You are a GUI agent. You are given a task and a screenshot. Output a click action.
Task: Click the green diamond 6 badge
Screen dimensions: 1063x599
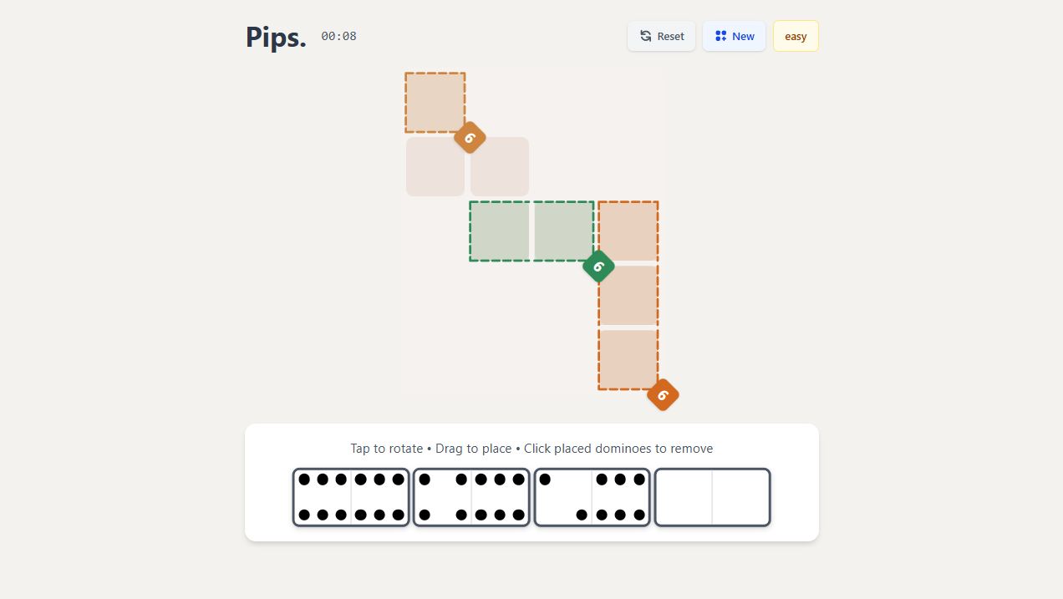click(598, 267)
